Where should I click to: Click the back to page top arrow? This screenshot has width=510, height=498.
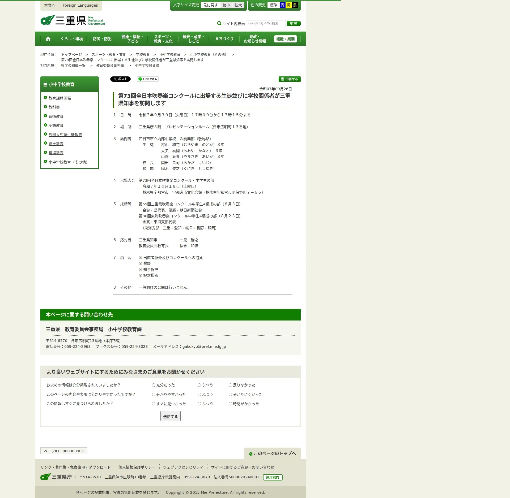point(250,454)
